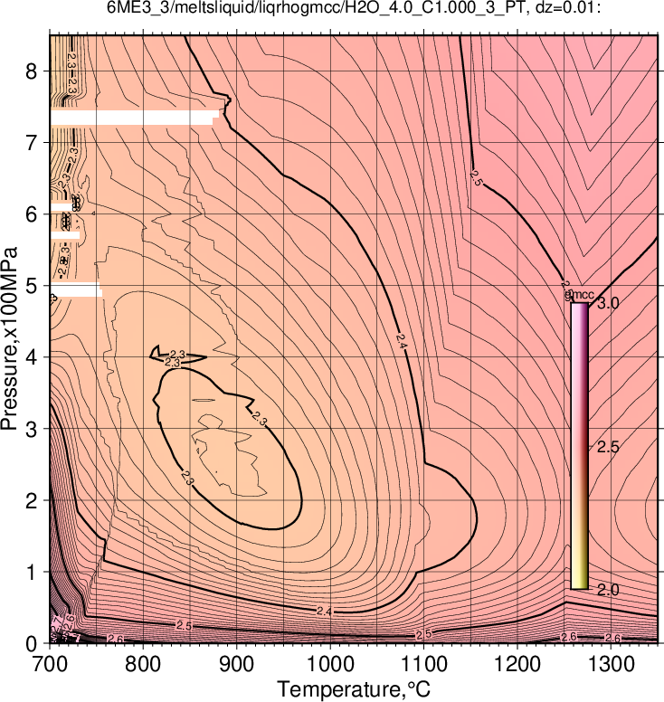Click the 3 tick label on the pressure axis
This screenshot has height=702, width=664.
click(x=32, y=429)
